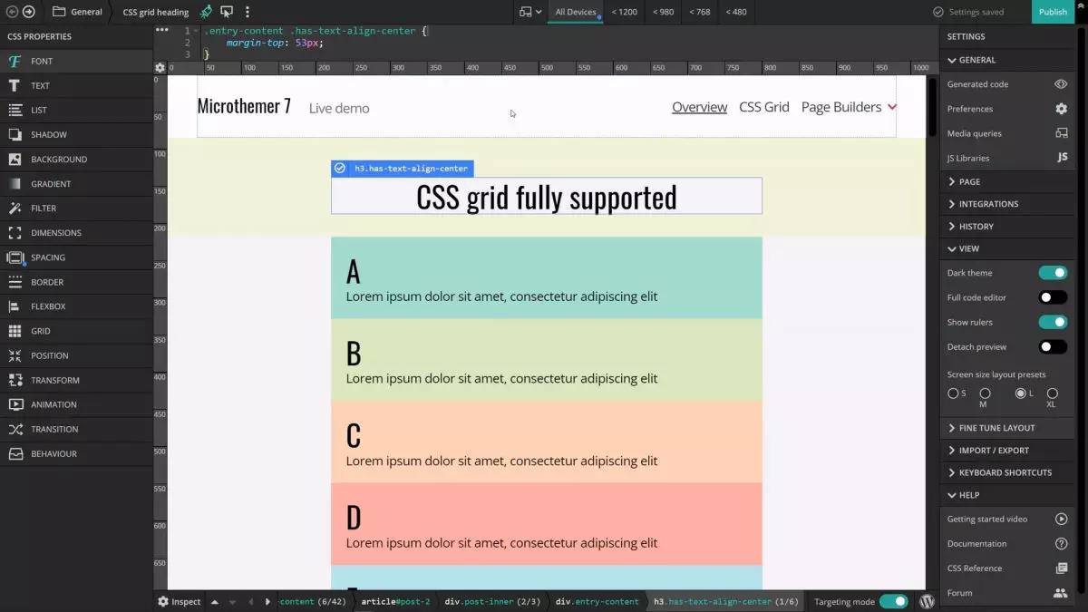
Task: Toggle Dark theme switch
Action: 1053,273
